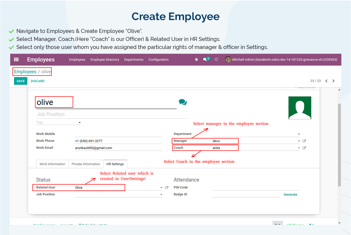Expand the Tags dropdown

click(80, 123)
